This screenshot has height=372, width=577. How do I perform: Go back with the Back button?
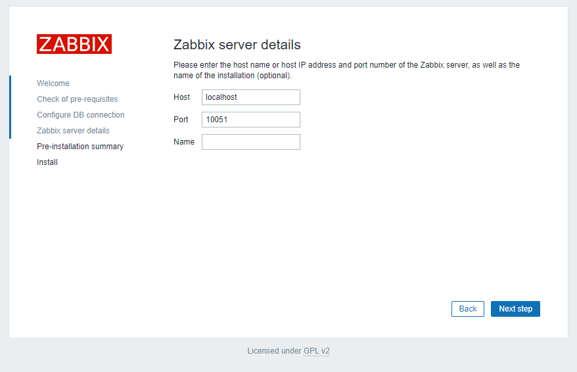(468, 309)
